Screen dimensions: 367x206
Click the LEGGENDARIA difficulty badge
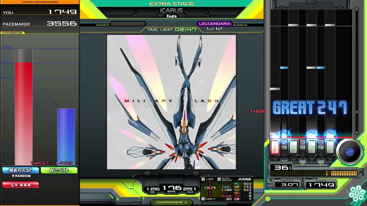tap(214, 24)
